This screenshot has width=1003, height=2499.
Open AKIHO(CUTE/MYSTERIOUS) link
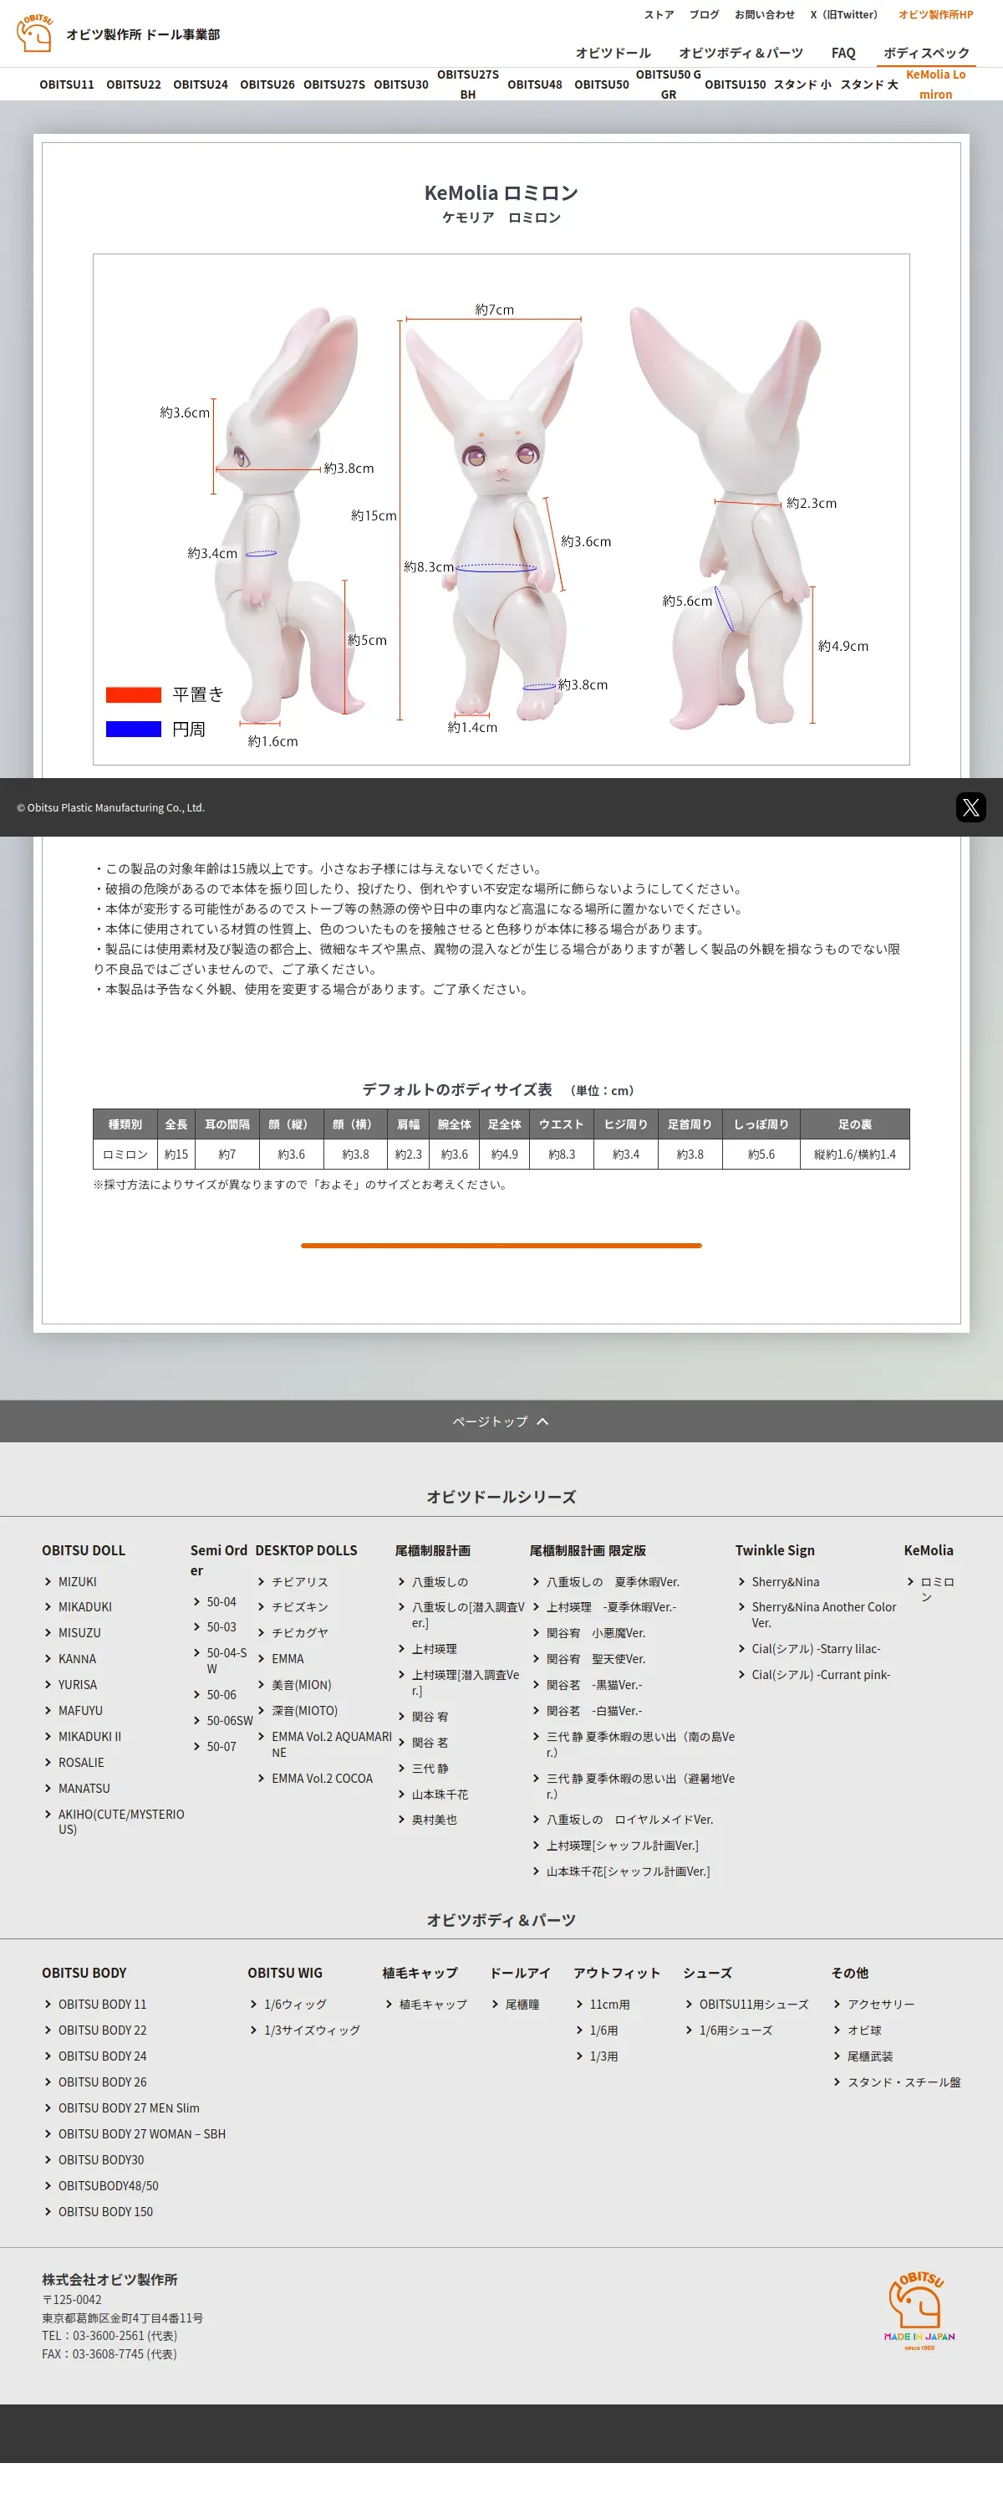pyautogui.click(x=121, y=1822)
